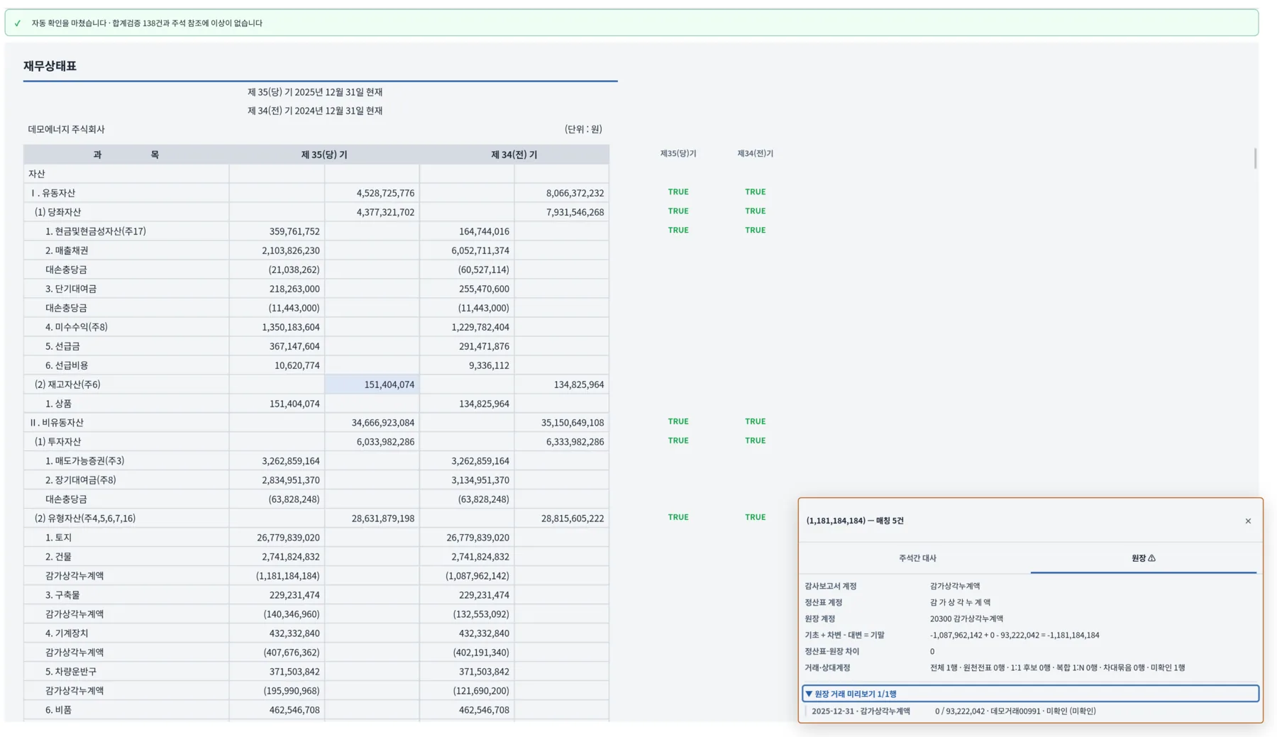Close the 매칭 5건 detail popup
This screenshot has width=1277, height=737.
click(x=1248, y=521)
